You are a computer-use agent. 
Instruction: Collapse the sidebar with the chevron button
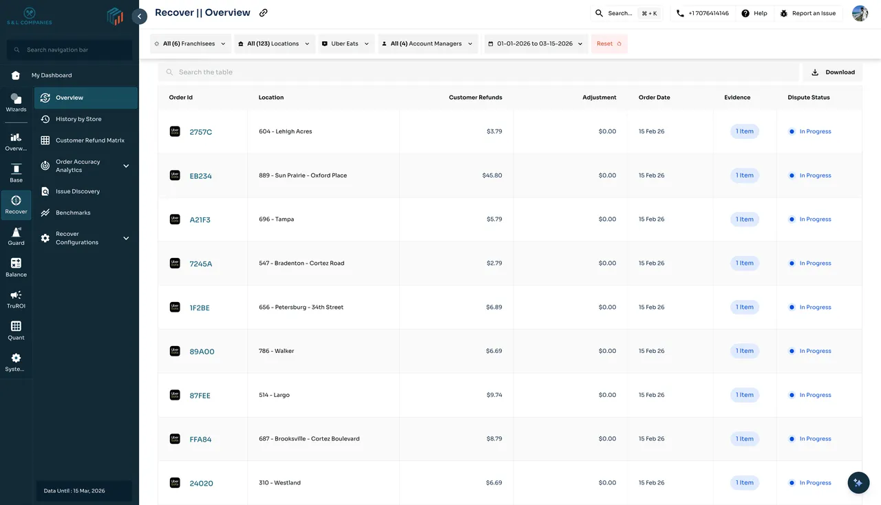(139, 17)
